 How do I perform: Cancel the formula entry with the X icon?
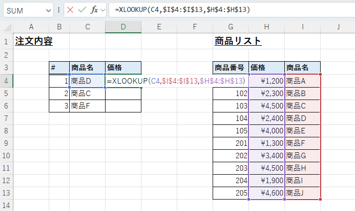tap(70, 10)
